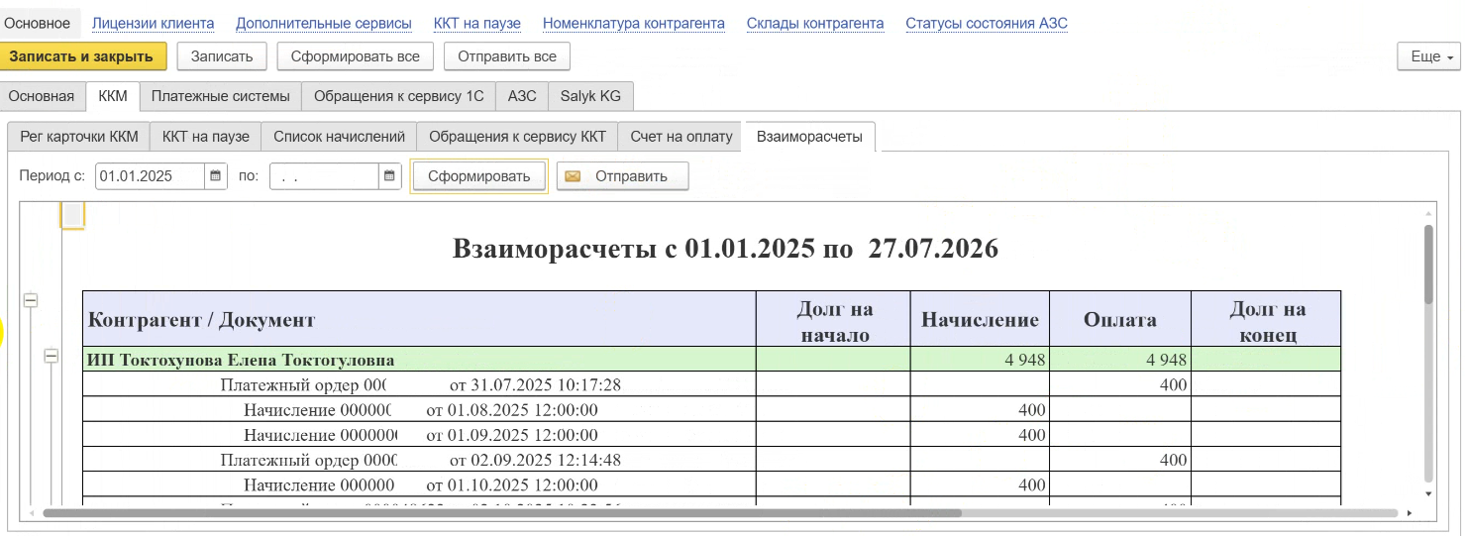1465x536 pixels.
Task: Click Долг на начало column header
Action: click(833, 319)
